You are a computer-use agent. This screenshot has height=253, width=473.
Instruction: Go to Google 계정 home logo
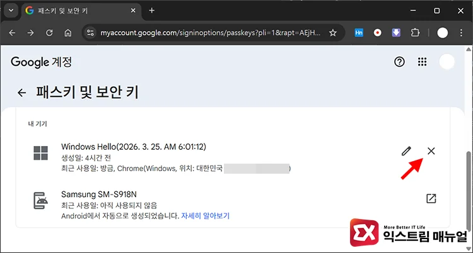pos(42,62)
